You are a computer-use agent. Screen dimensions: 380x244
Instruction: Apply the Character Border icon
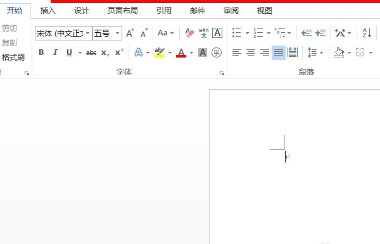coord(217,33)
